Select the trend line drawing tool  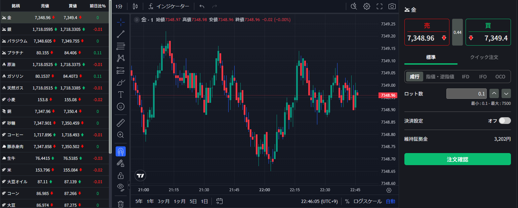point(121,34)
